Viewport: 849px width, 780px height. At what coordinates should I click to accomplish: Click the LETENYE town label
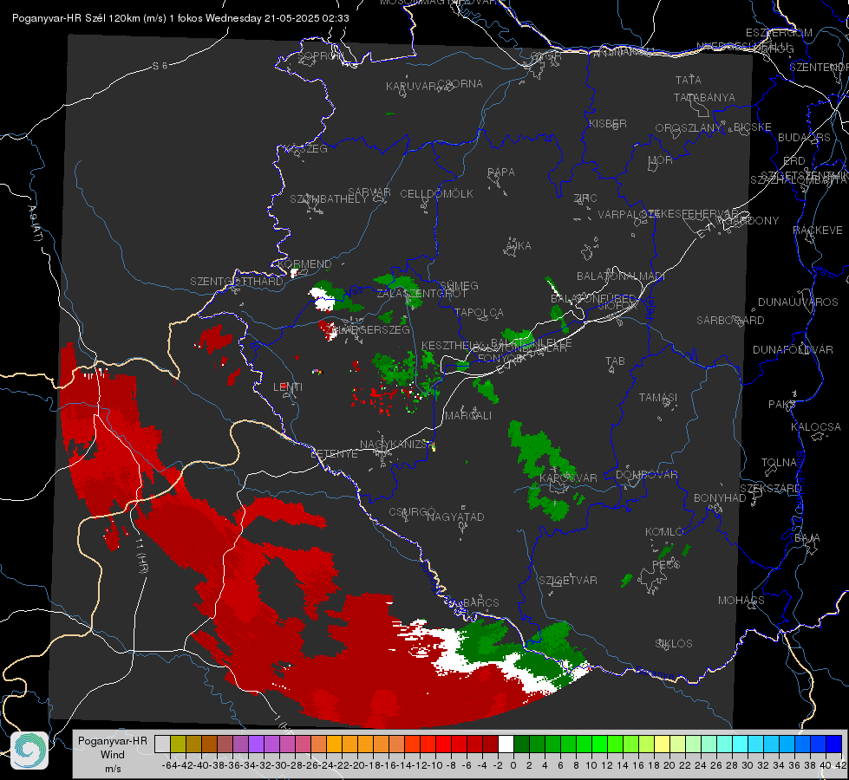334,453
